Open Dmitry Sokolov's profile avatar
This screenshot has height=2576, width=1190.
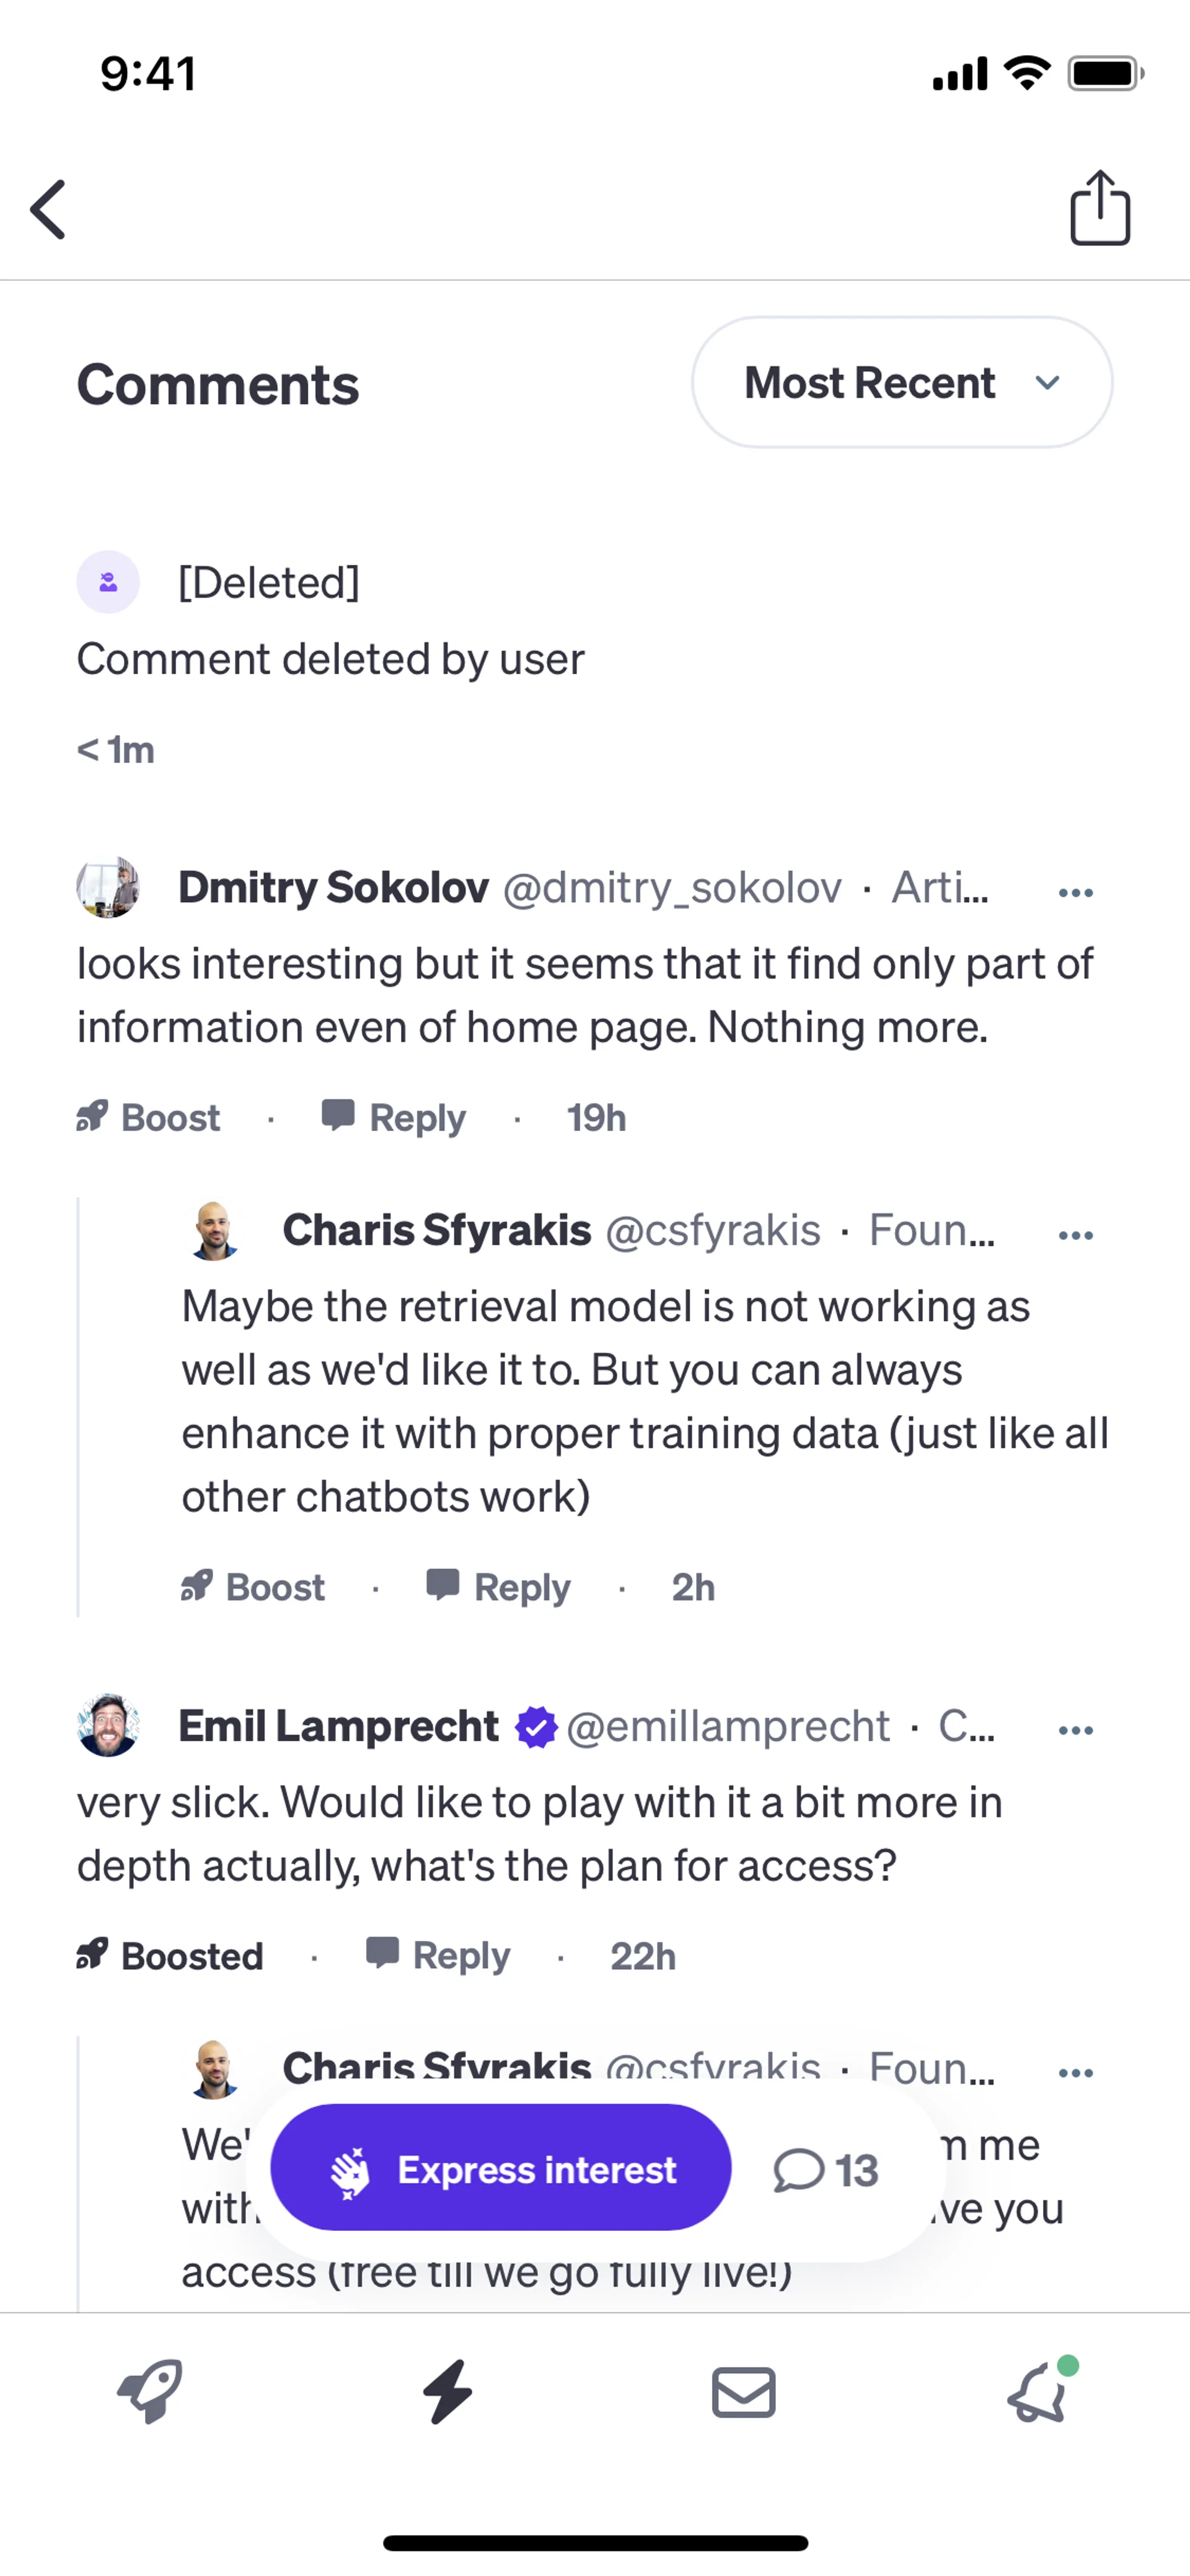pos(108,887)
